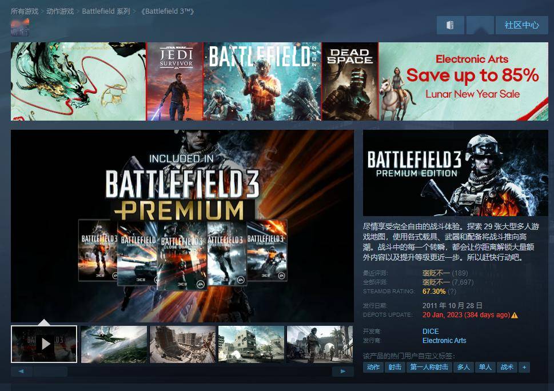554x391 pixels.
Task: Click the SteamDB database icon button
Action: click(450, 25)
